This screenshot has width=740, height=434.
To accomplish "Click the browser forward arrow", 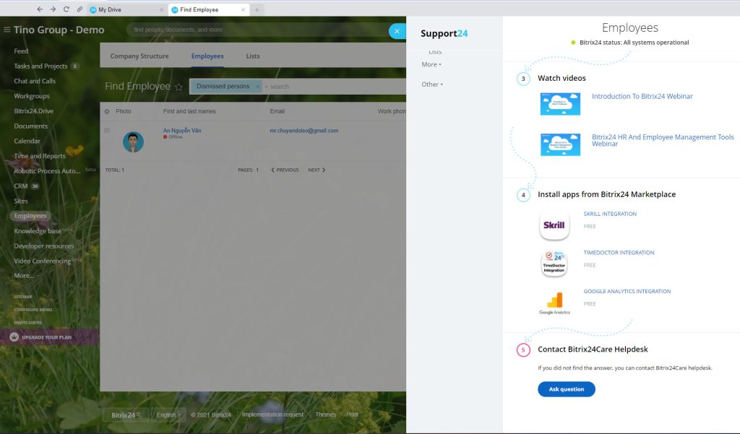I will [x=53, y=9].
